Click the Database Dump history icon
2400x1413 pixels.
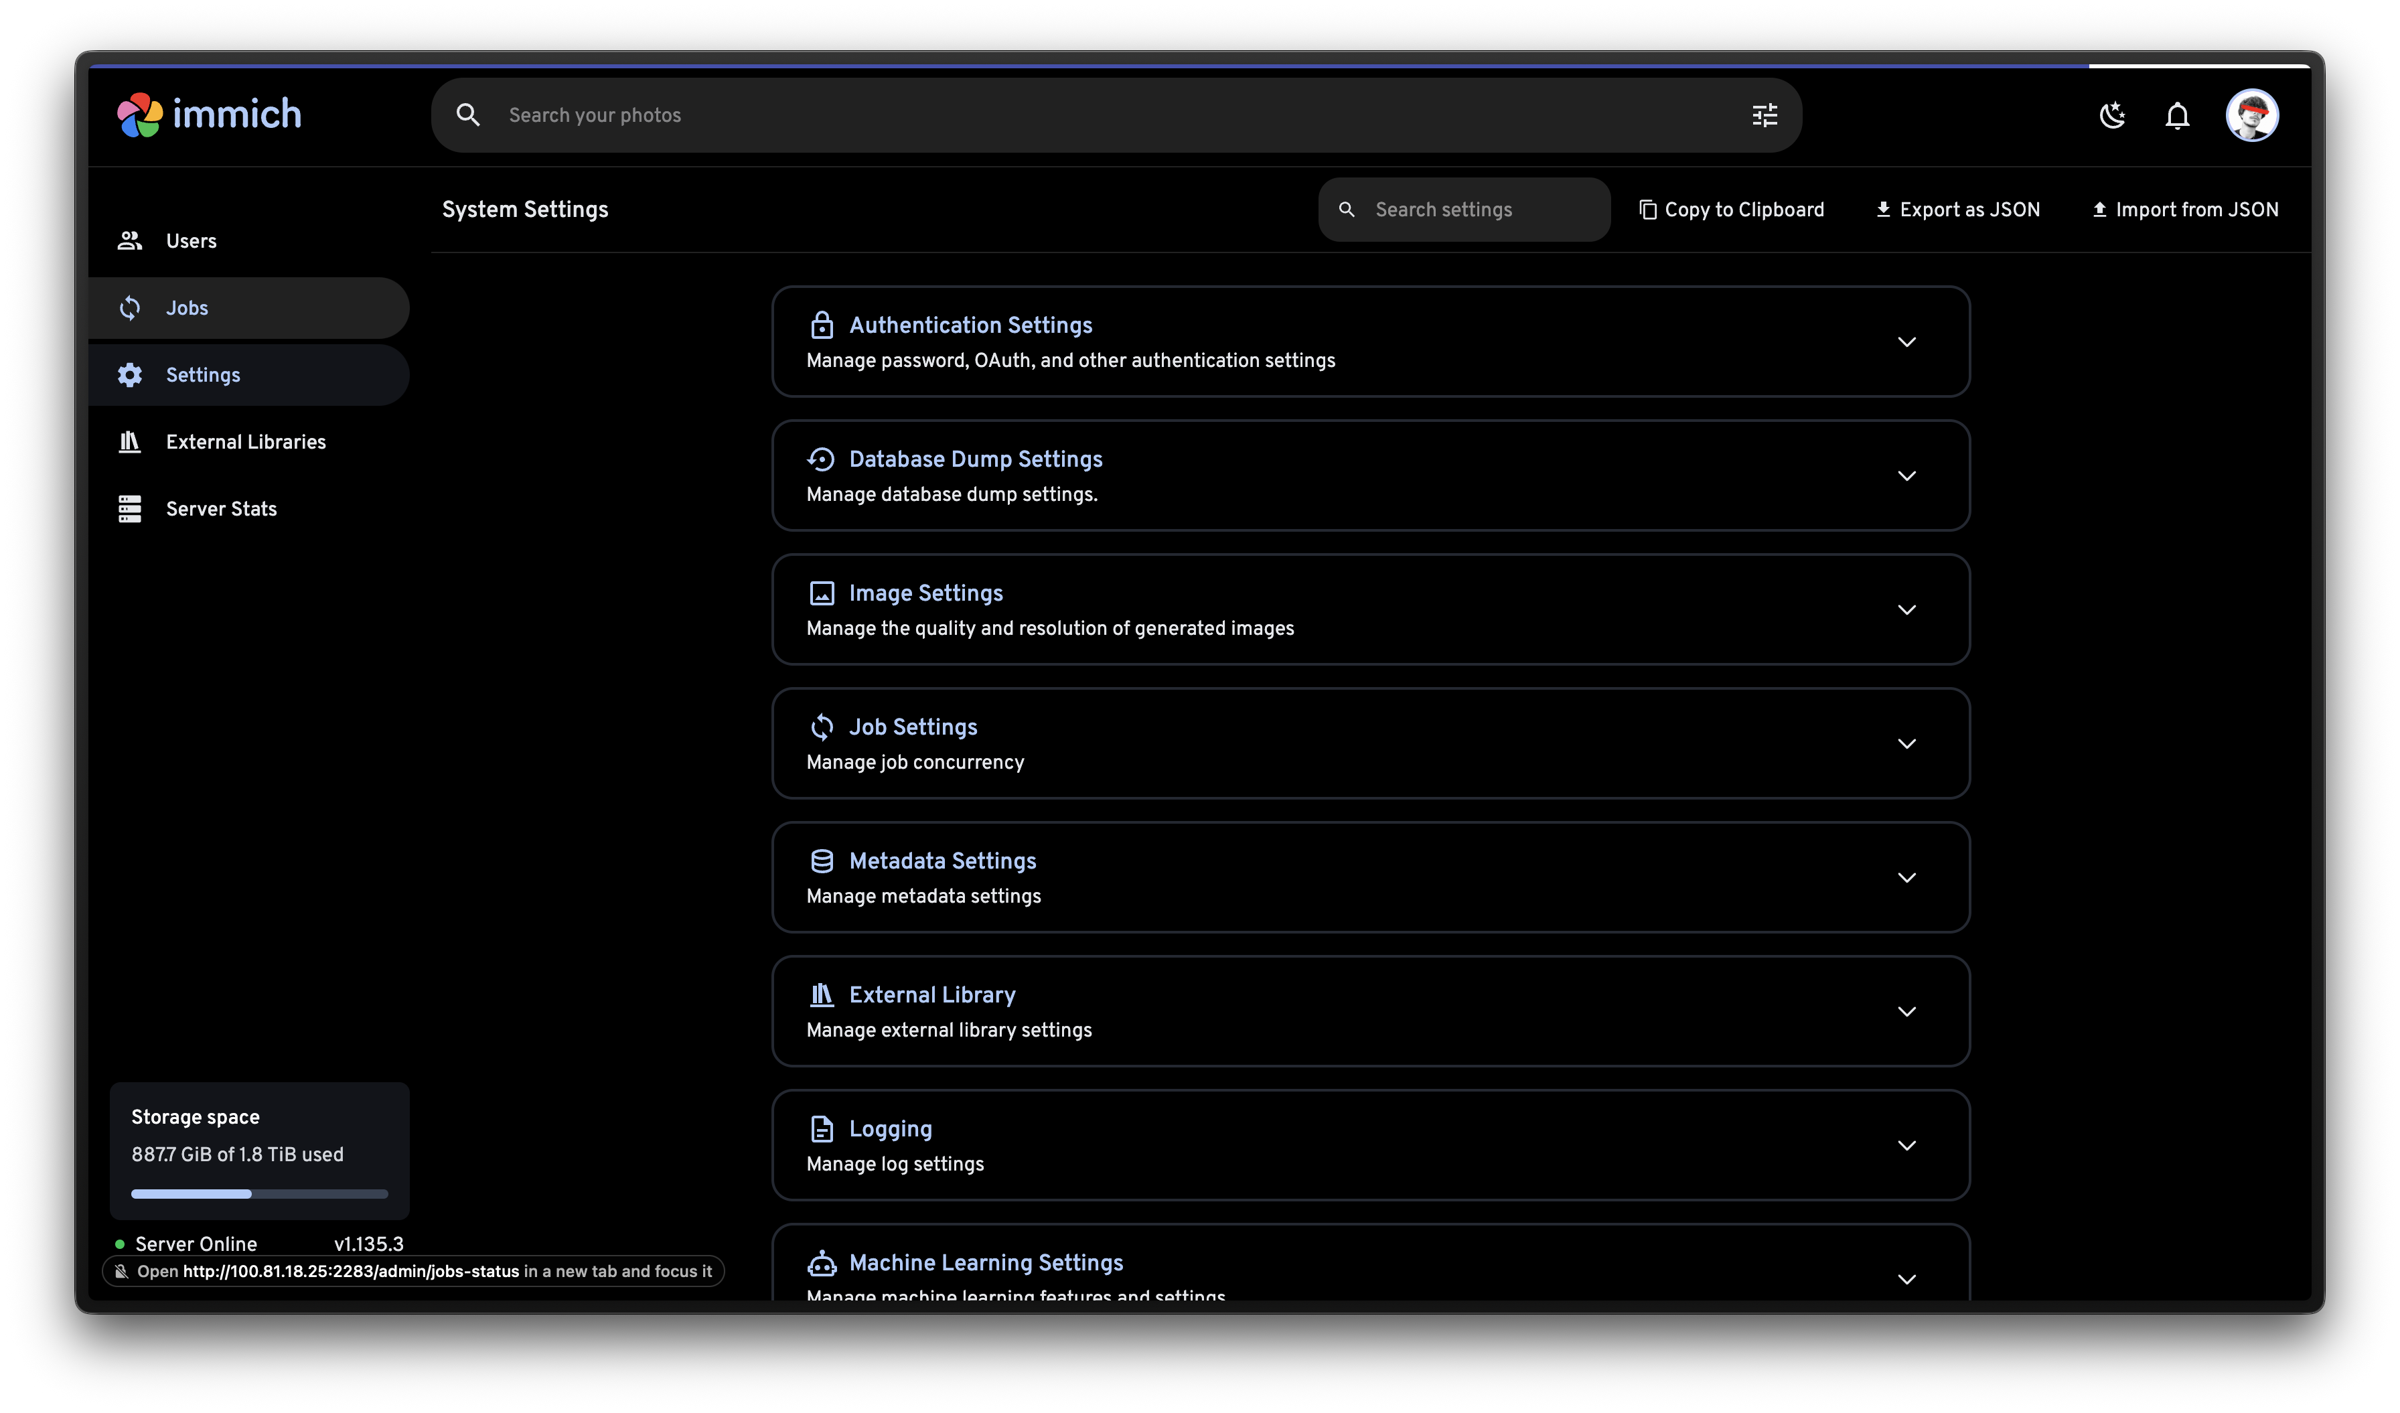pos(821,459)
